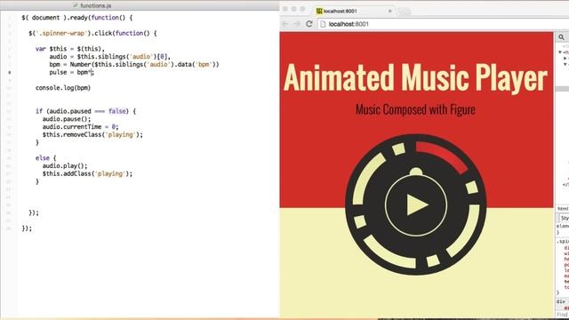Image resolution: width=569 pixels, height=320 pixels.
Task: Click the var $this = $(this), line
Action: (x=70, y=49)
